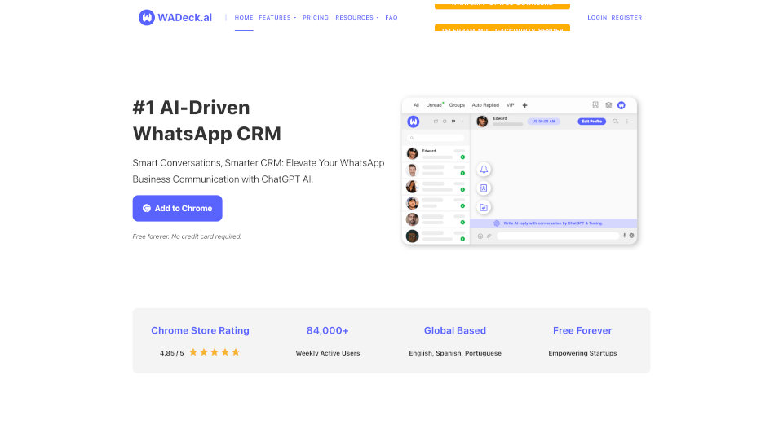Click the Weekly Active Users text
The width and height of the screenshot is (783, 433).
coord(328,353)
